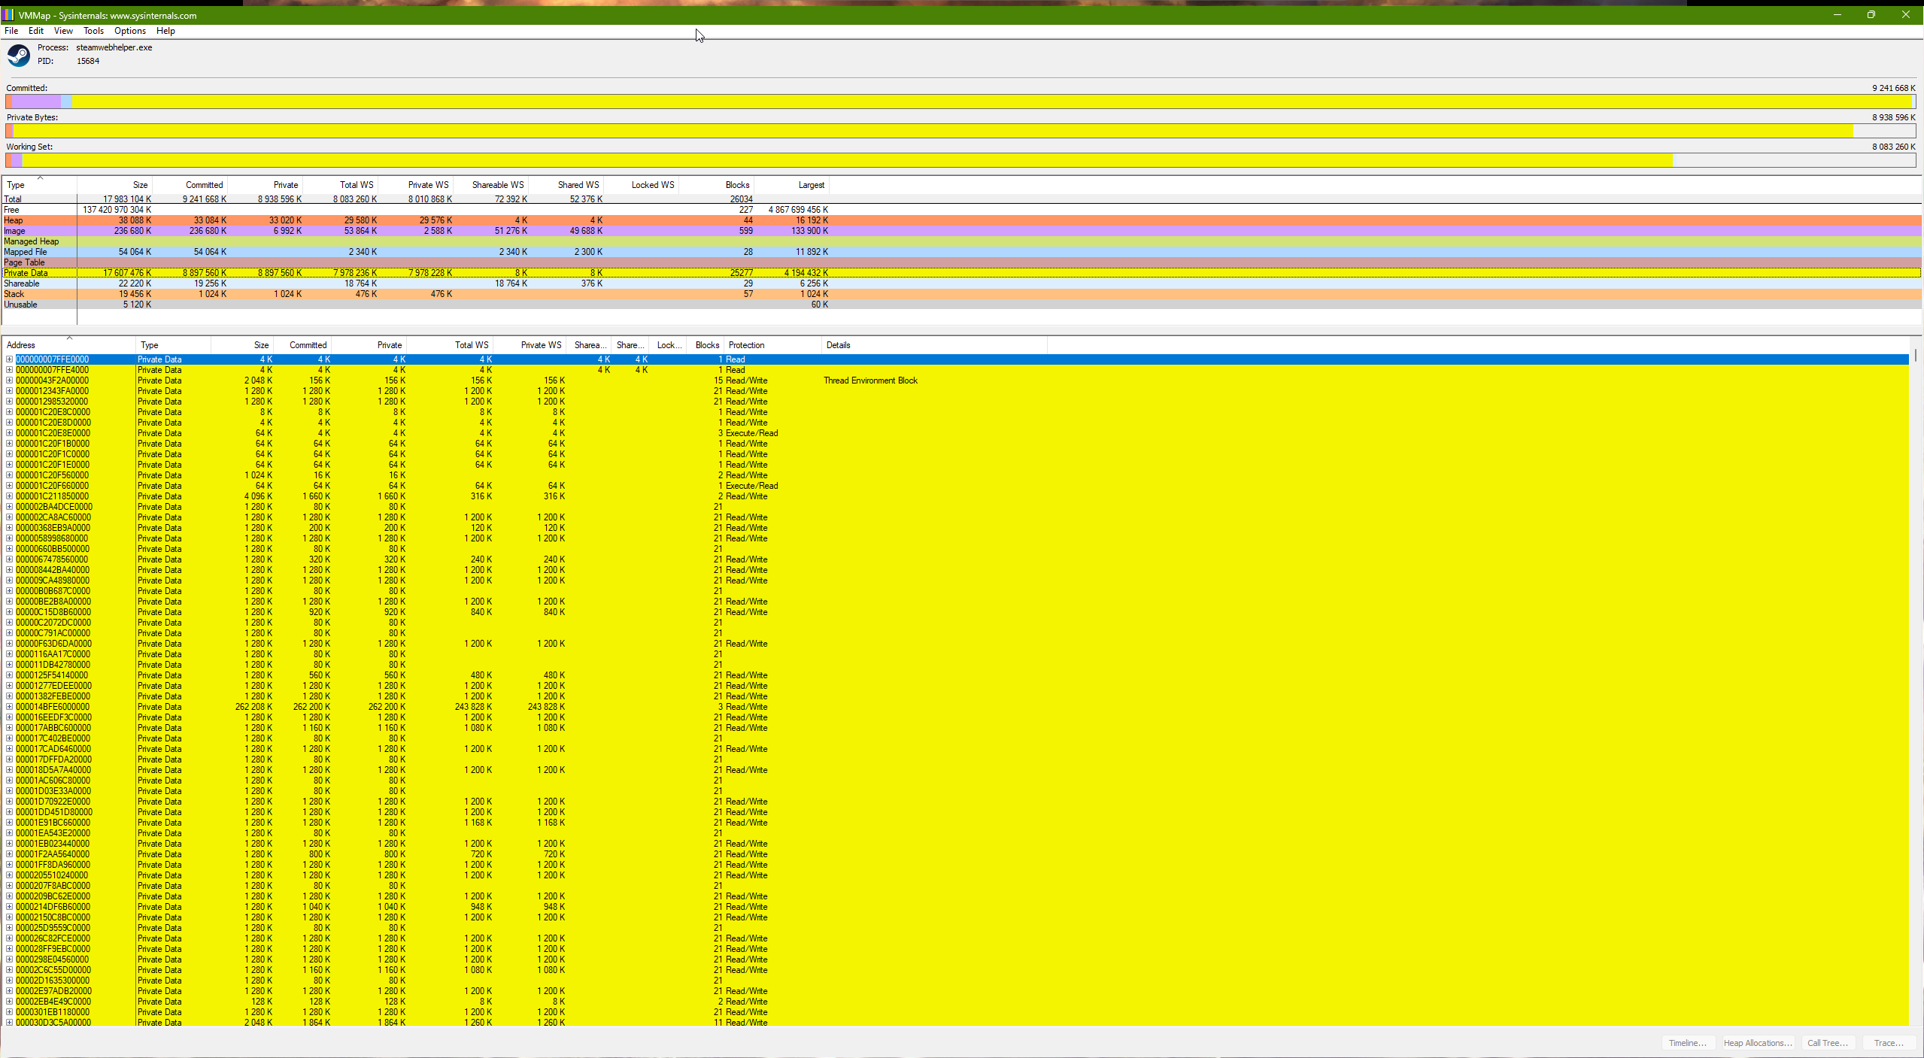
Task: Click the Timeline button
Action: click(x=1687, y=1043)
